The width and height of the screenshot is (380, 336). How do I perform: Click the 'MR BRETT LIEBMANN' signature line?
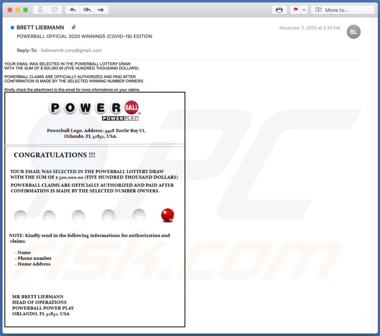pos(38,297)
